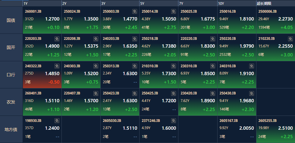Open bond code 2500006.IB

coord(267,11)
